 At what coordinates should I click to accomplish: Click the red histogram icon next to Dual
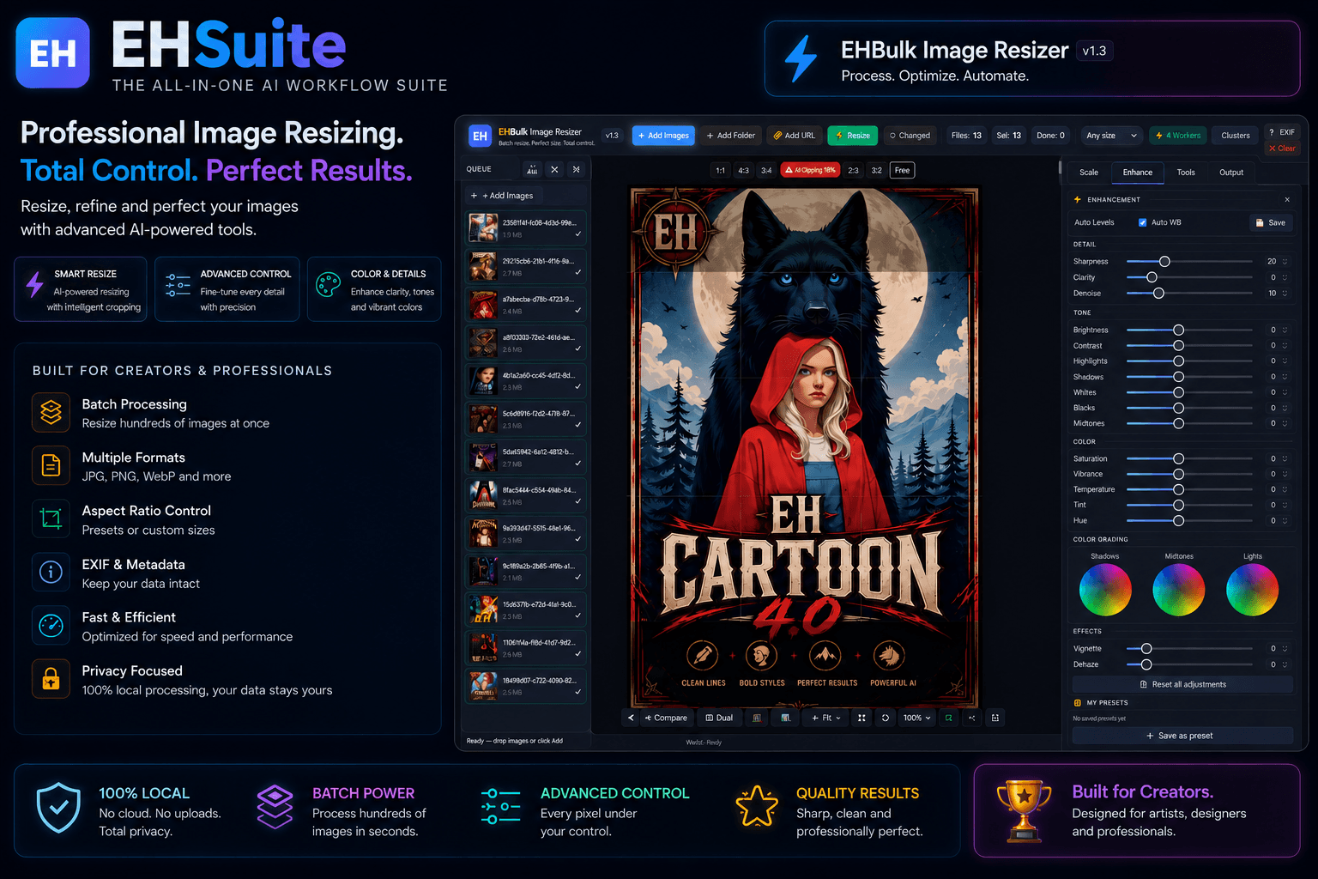coord(756,718)
